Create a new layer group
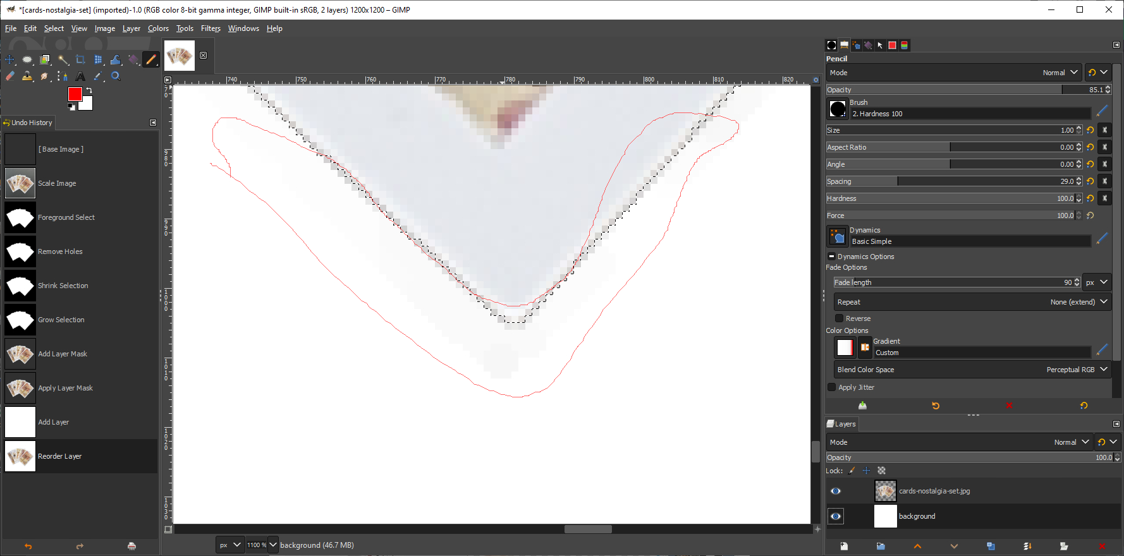Screen dimensions: 1124x556 point(881,546)
